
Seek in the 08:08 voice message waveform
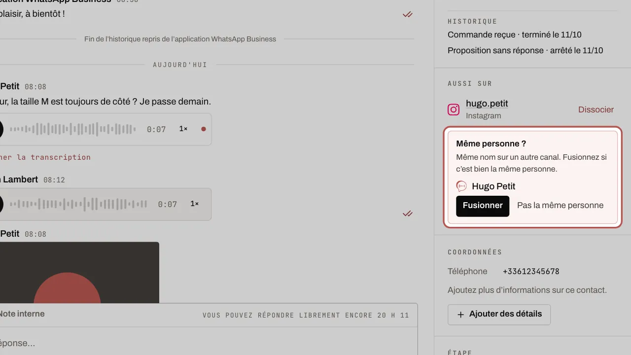pos(73,129)
